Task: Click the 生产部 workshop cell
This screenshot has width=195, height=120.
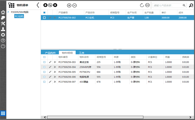Action: (x=131, y=18)
